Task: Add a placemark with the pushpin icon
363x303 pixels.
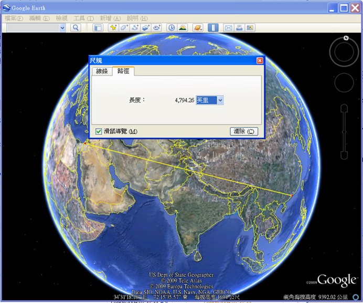Action: pos(113,28)
